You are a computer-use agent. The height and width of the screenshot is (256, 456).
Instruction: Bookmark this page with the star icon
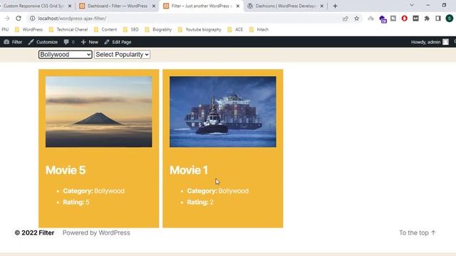coord(356,18)
